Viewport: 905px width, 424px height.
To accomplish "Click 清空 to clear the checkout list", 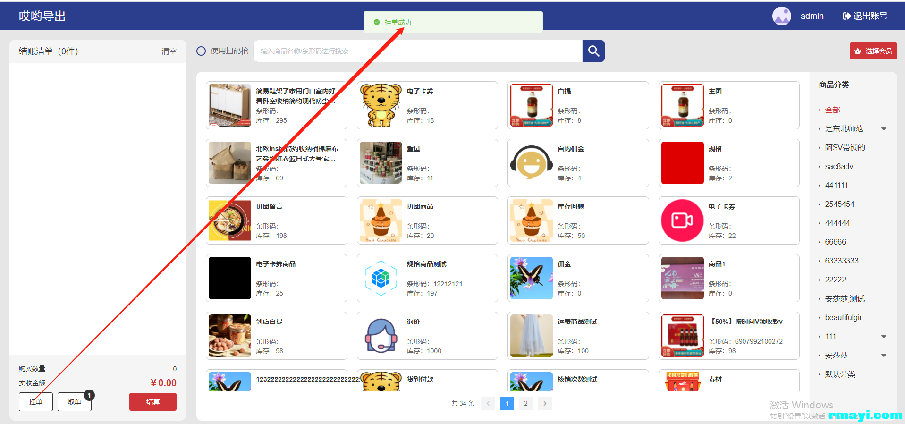I will (x=169, y=51).
